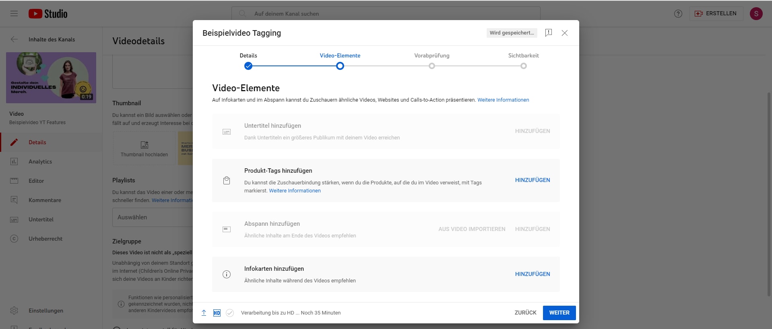Click the Video-Elemente step circle
The height and width of the screenshot is (329, 772).
coord(340,66)
